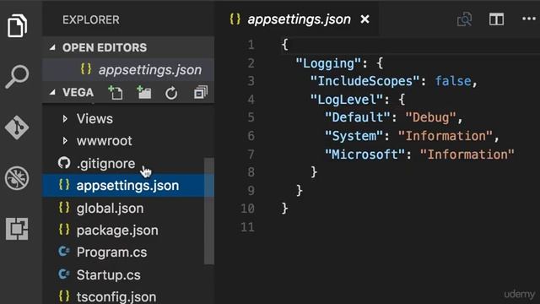Click line number 11 in the gutter

pos(247,227)
